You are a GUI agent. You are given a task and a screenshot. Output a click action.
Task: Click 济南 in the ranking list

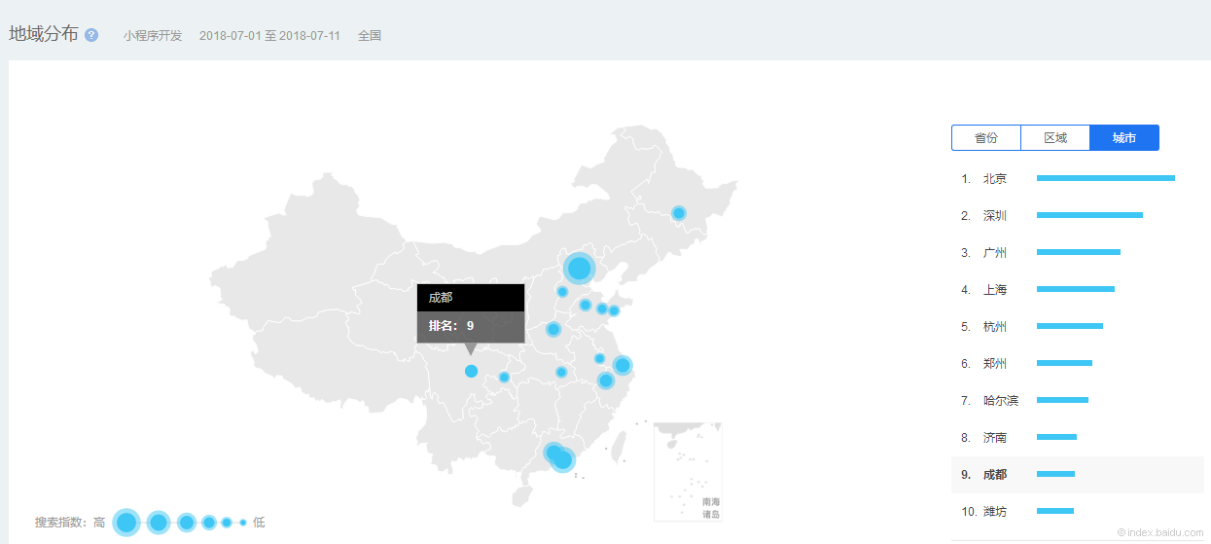995,438
